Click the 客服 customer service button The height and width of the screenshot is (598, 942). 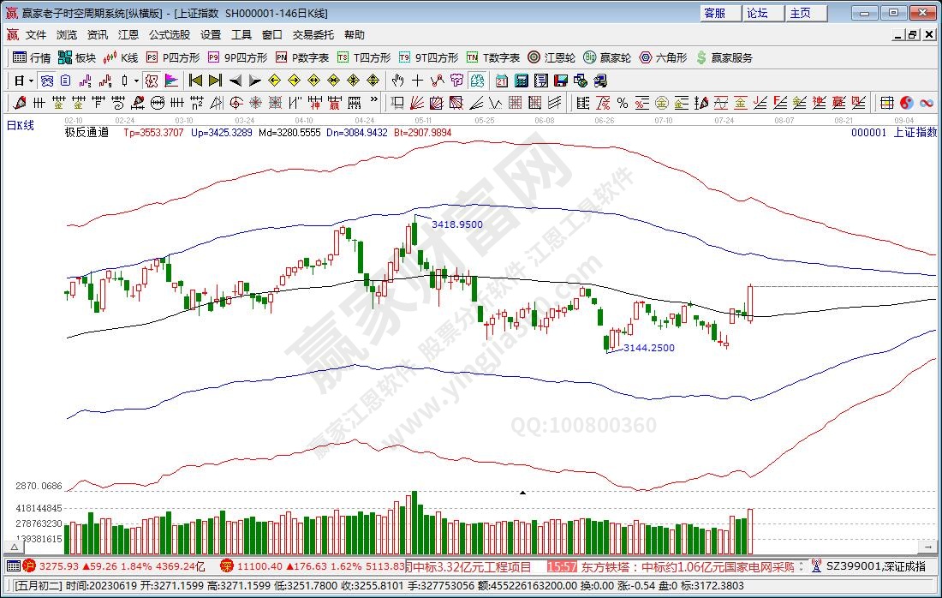714,13
